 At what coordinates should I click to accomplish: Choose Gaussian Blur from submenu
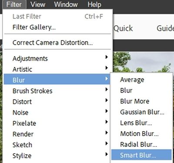[141, 112]
